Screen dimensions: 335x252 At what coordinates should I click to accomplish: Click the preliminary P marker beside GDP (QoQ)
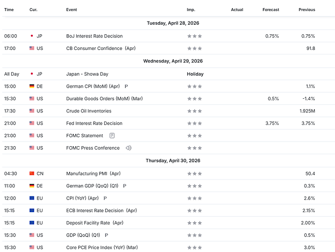point(107,235)
